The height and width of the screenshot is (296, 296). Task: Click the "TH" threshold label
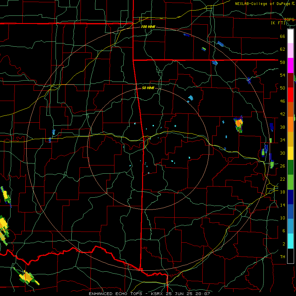click(x=283, y=257)
